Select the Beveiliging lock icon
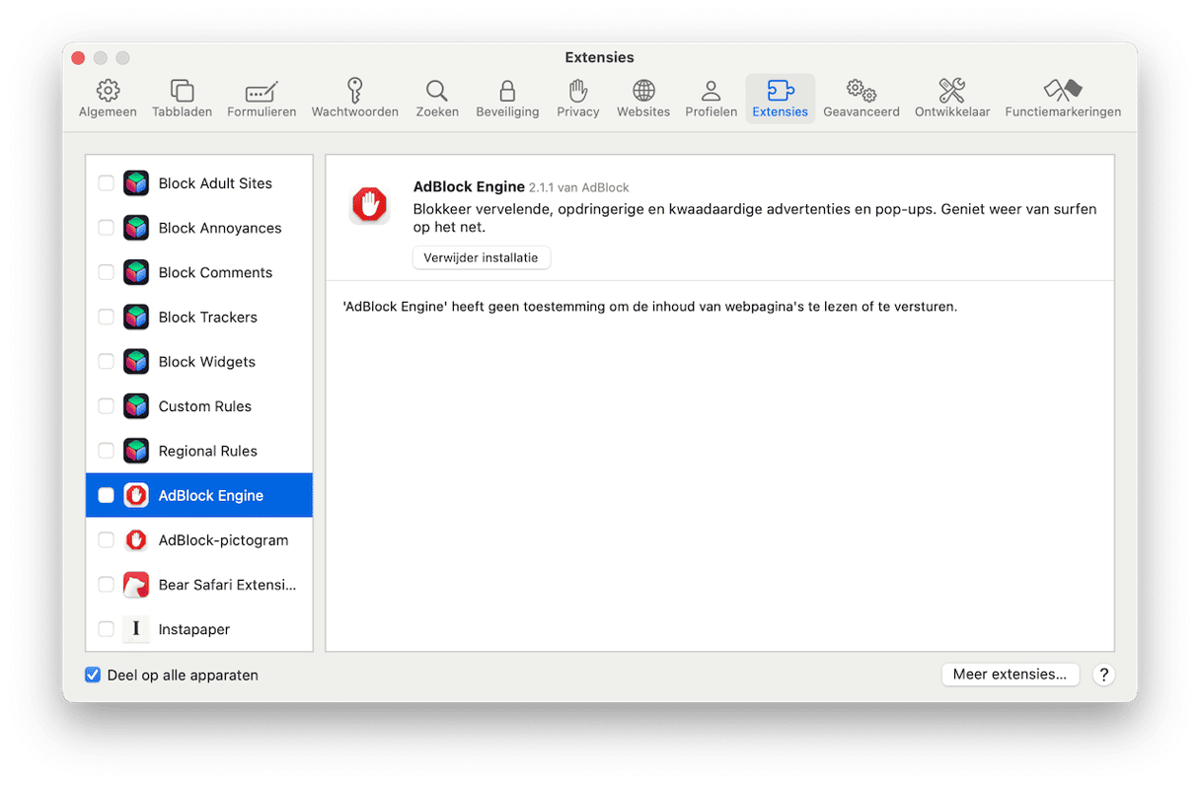 tap(507, 92)
